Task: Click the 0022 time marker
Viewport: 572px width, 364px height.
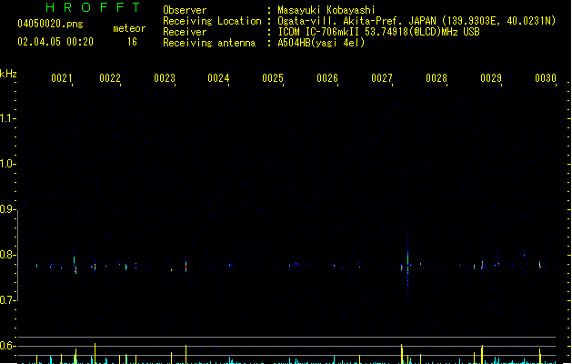Action: [x=110, y=78]
